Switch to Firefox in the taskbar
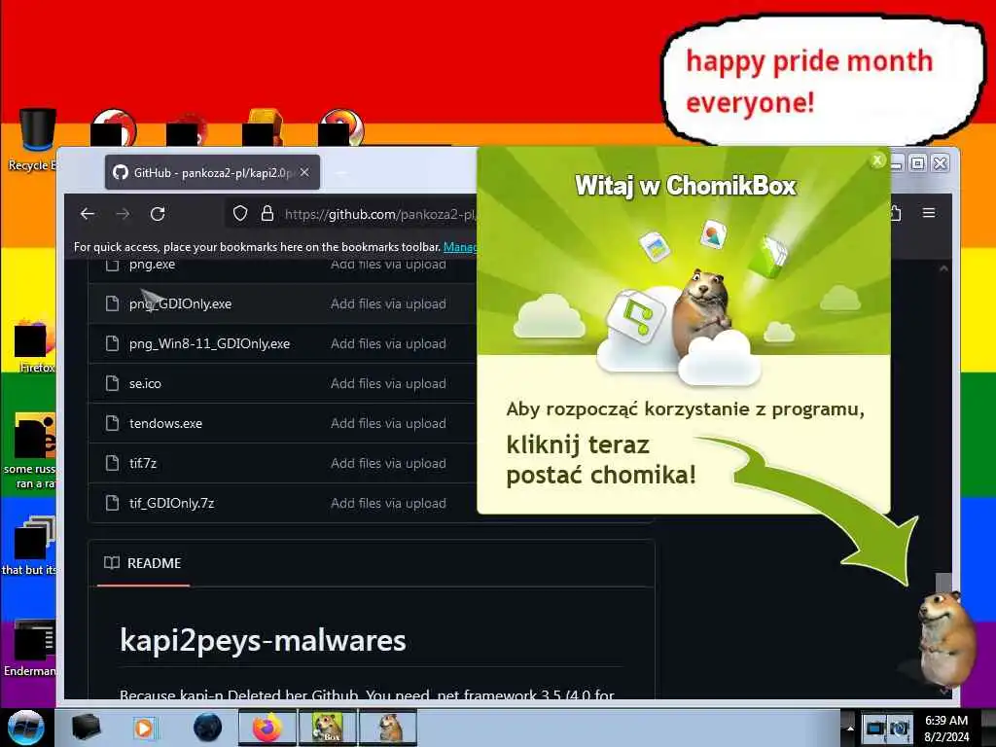Image resolution: width=996 pixels, height=747 pixels. [x=267, y=728]
